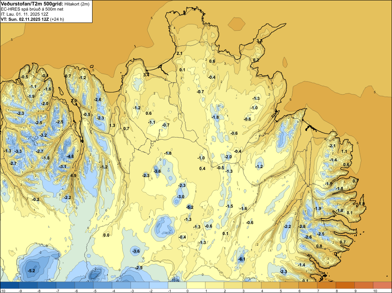Click the -6.1 temperature value

[242, 259]
